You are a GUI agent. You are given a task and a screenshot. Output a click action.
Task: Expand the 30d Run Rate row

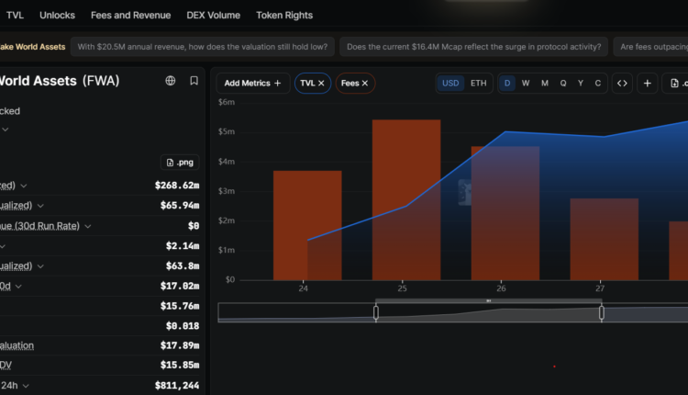click(x=88, y=226)
